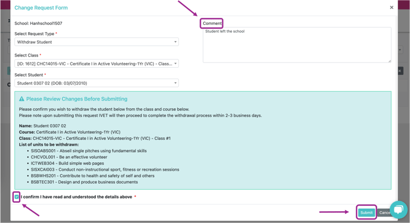
Task: Click the BSBTEC301 Design and produce business documents unit
Action: pos(84,182)
